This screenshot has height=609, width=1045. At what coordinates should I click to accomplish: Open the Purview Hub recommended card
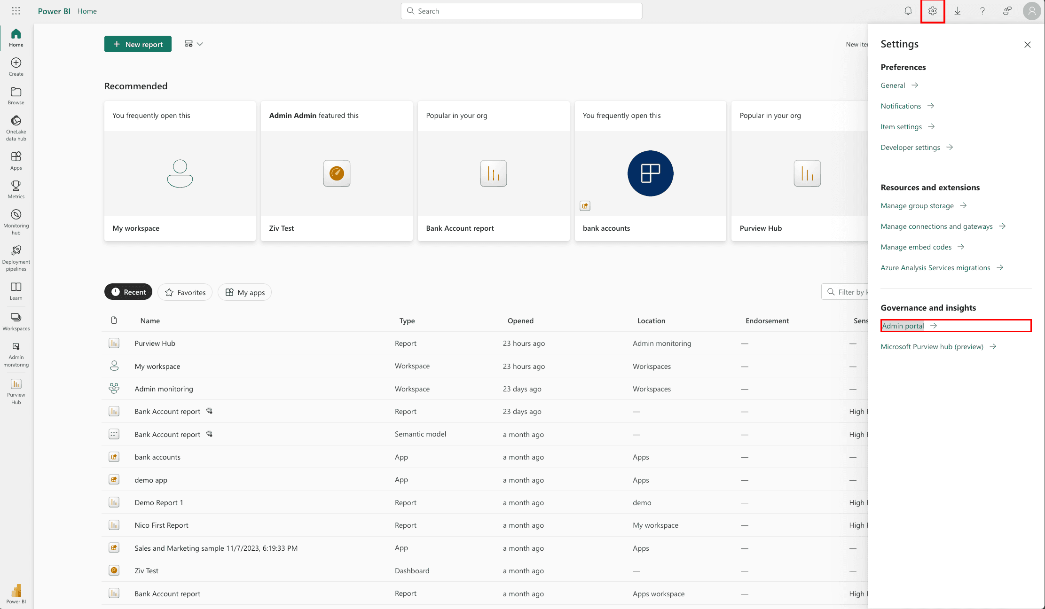point(800,171)
